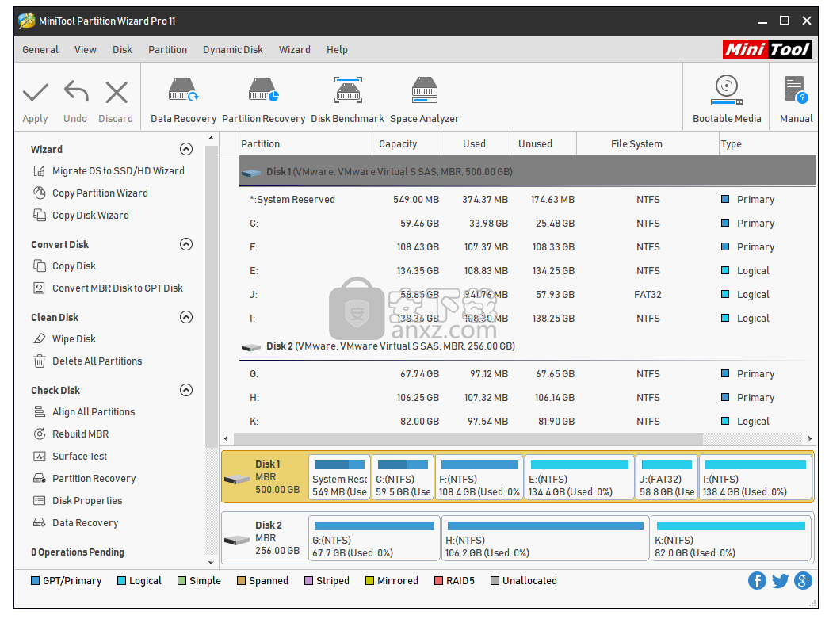Open the Help menu

[337, 50]
